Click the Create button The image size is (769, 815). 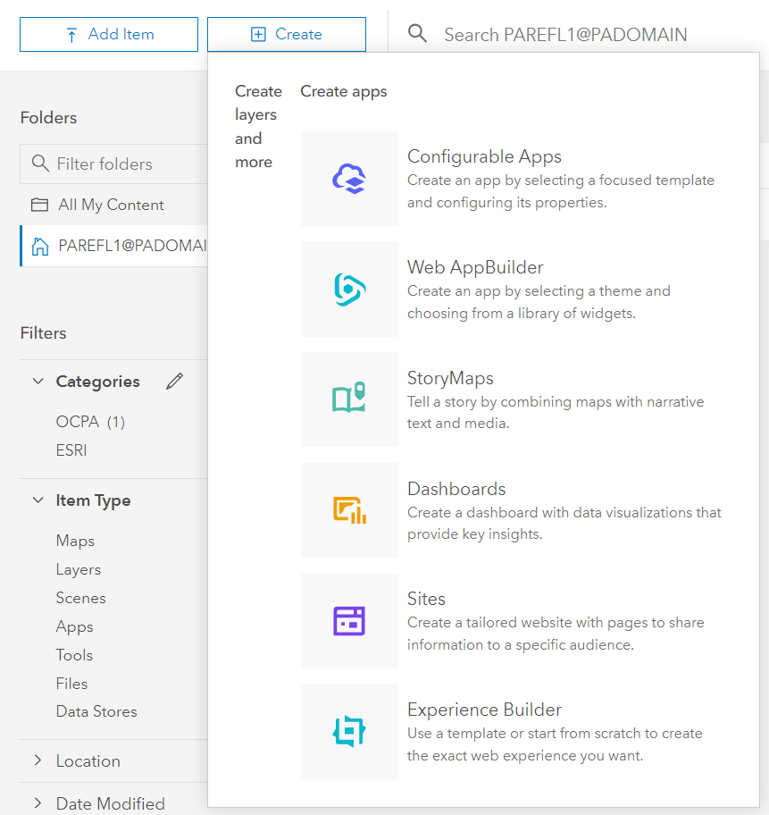pos(287,34)
